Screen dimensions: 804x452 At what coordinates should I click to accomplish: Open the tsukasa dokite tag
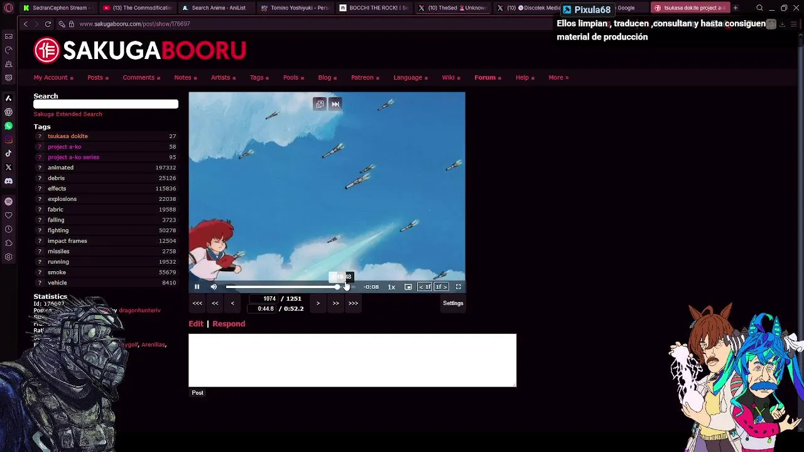pos(68,136)
